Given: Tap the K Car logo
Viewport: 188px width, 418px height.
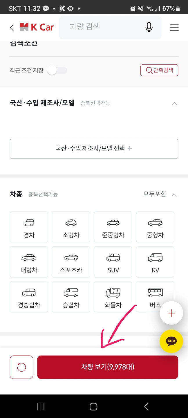Looking at the screenshot, I should click(37, 27).
